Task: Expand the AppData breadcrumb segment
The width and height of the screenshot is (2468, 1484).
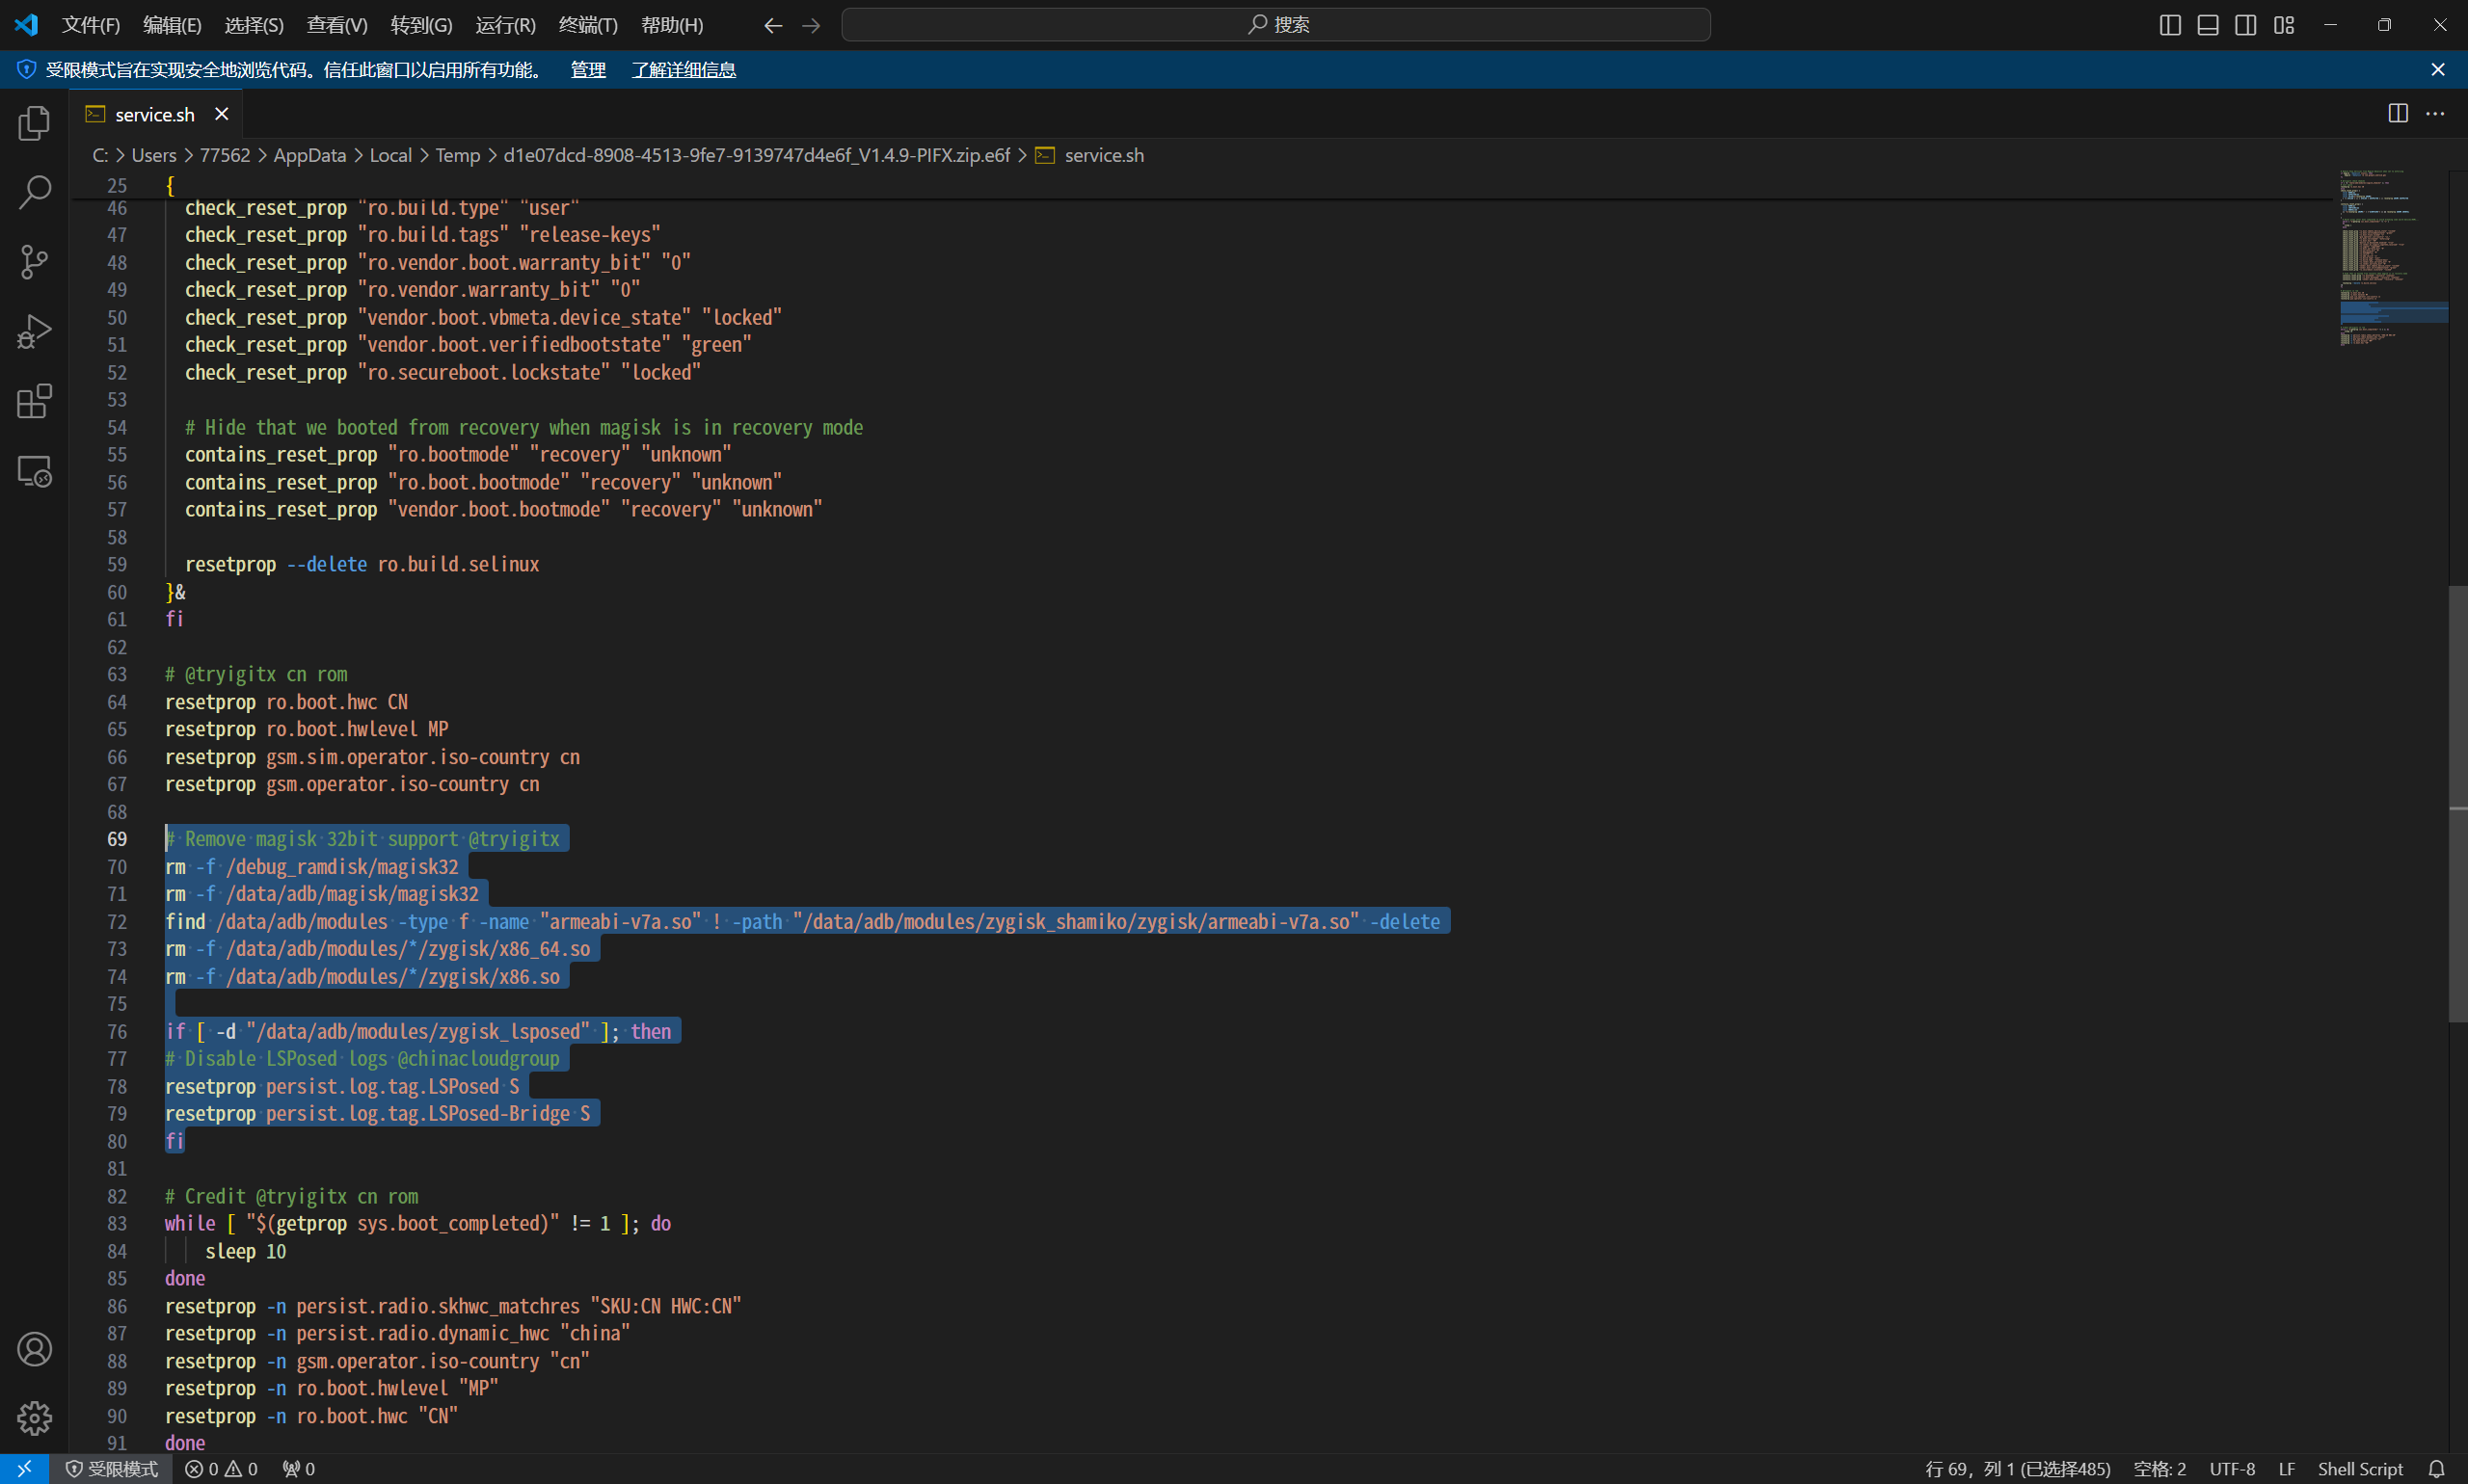Action: click(310, 155)
